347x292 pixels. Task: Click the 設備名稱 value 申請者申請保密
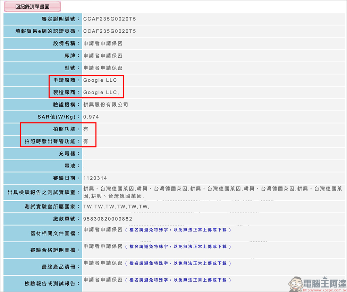click(x=103, y=43)
